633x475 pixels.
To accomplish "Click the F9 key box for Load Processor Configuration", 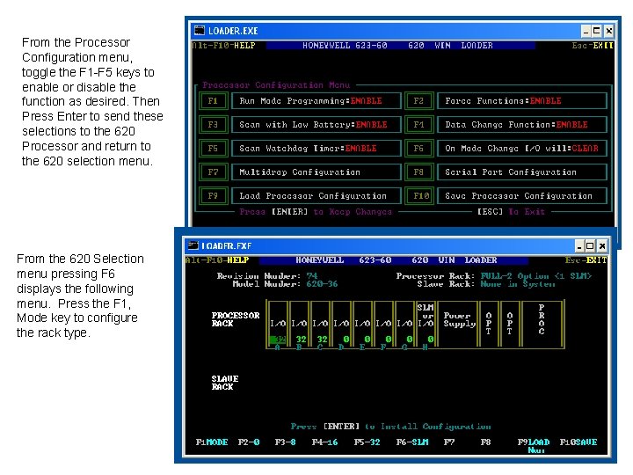I will (x=213, y=196).
